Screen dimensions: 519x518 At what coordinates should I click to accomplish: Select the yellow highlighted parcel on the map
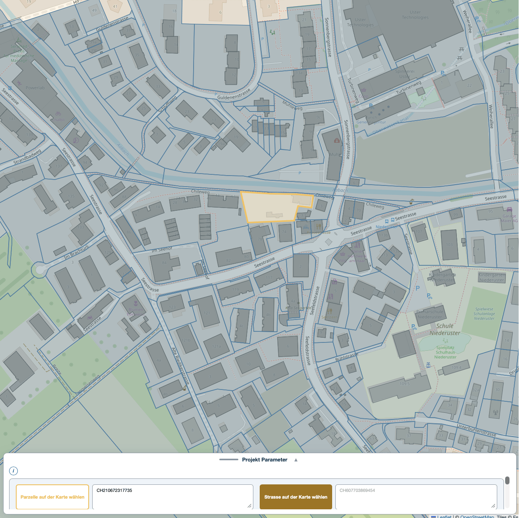click(273, 207)
